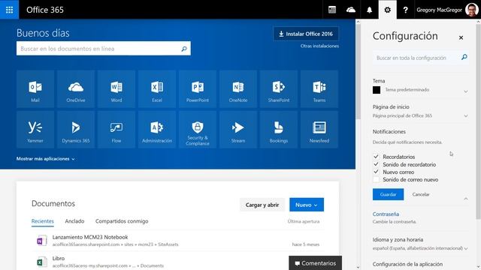Launch the Teams app tile

(319, 89)
